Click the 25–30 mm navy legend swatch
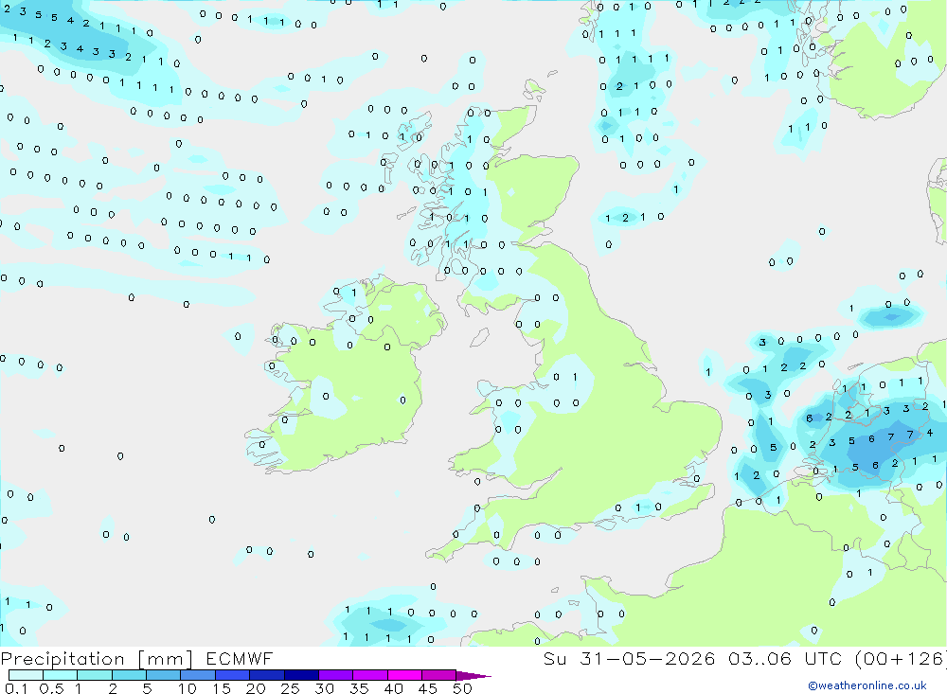The height and width of the screenshot is (694, 947). coord(301,675)
